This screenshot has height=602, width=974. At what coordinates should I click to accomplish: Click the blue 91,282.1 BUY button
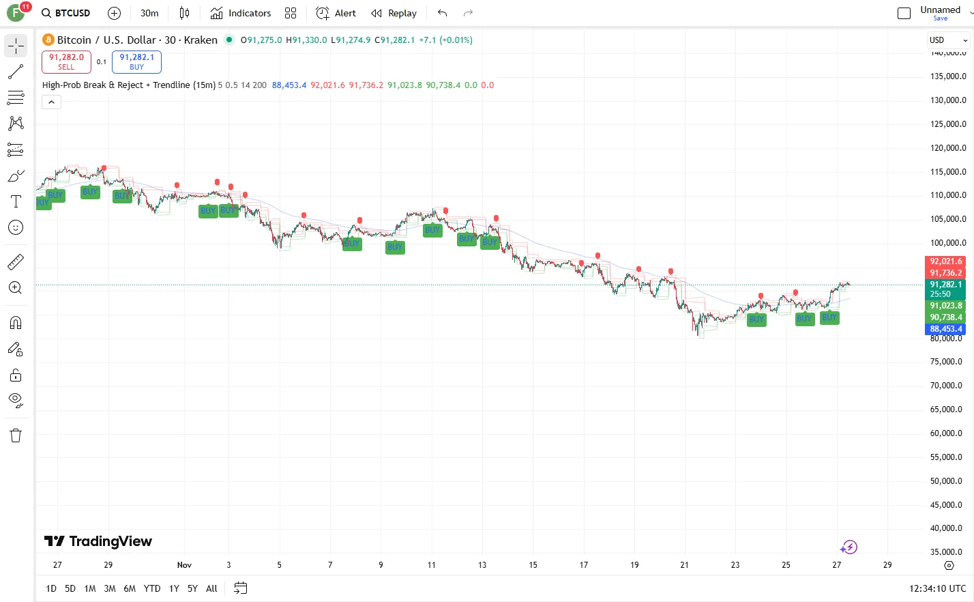coord(136,62)
